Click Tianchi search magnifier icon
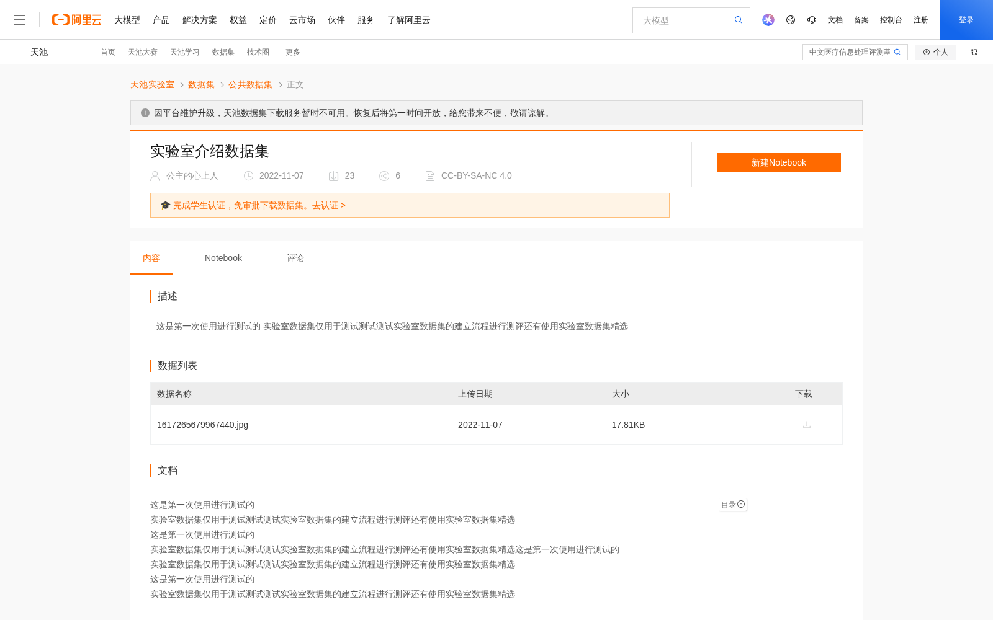Viewport: 993px width, 620px height. point(897,52)
